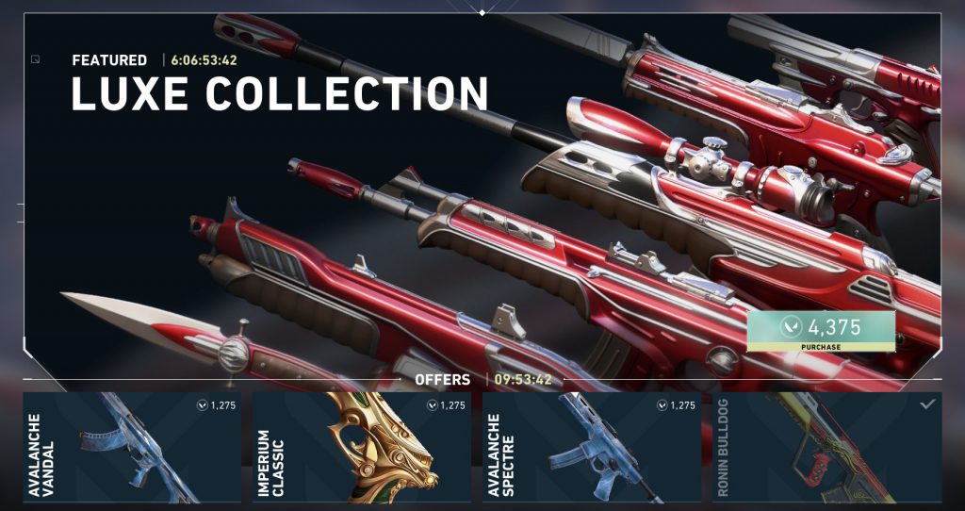Click the Luxe Collection title
The image size is (965, 511).
point(279,94)
